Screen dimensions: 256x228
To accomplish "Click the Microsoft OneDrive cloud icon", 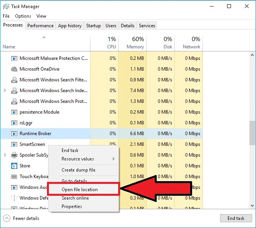I will (14, 69).
